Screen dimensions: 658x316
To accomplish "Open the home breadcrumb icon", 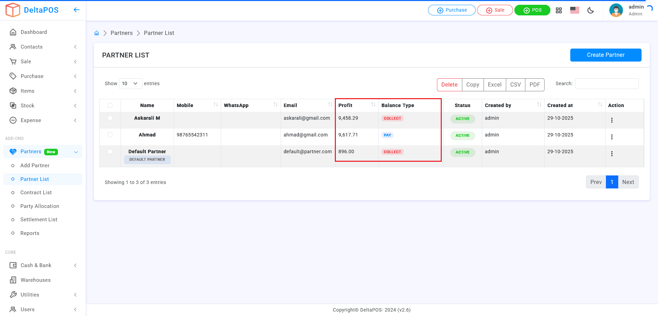I will point(97,32).
